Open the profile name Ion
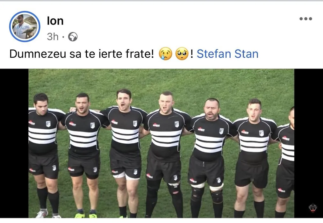 [55, 21]
